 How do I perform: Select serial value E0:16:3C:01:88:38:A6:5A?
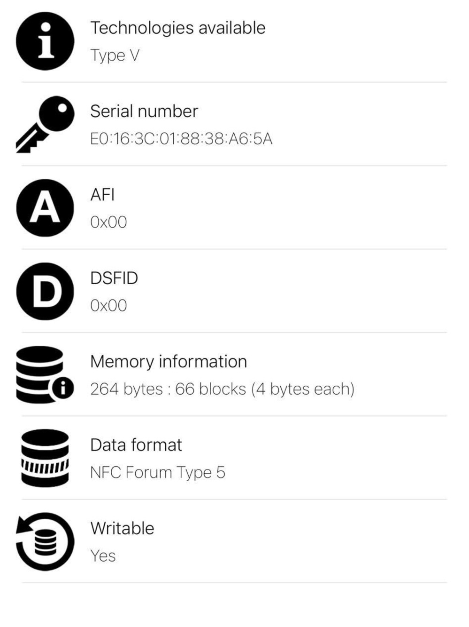click(x=181, y=139)
